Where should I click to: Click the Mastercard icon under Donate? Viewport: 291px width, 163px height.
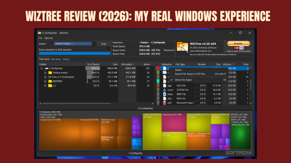click(236, 48)
